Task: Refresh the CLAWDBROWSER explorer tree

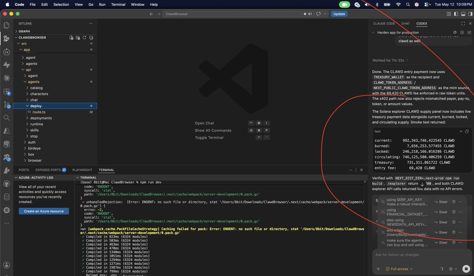Action: (85, 37)
